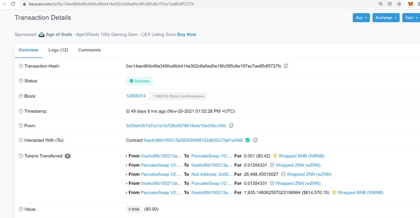Viewport: 420px width, 218px height.
Task: Click the 0 BNB value badge
Action: (x=134, y=209)
